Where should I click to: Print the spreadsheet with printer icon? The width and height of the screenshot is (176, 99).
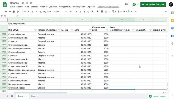coord(14,12)
